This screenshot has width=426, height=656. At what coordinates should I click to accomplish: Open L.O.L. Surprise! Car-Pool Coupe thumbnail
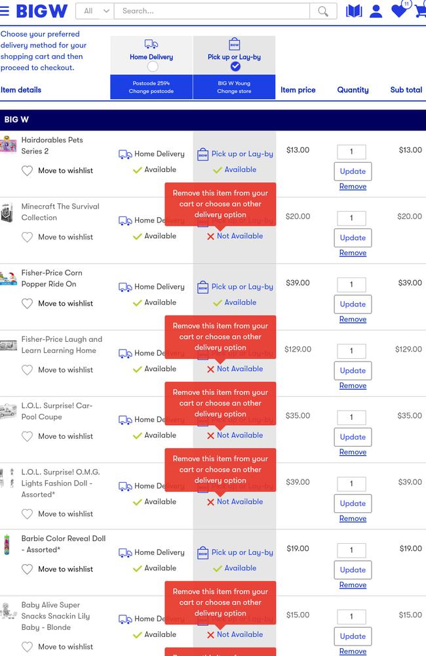click(x=8, y=411)
